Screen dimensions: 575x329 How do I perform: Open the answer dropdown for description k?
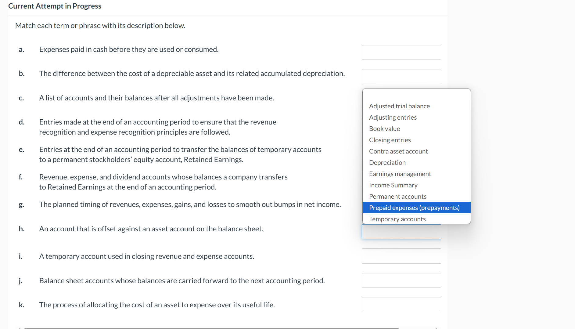[401, 305]
